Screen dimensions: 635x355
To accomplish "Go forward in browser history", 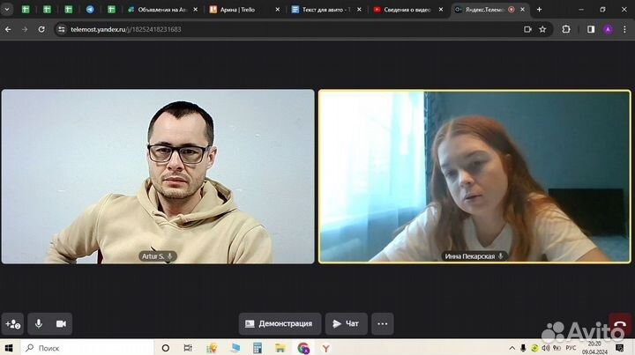I will tap(25, 29).
